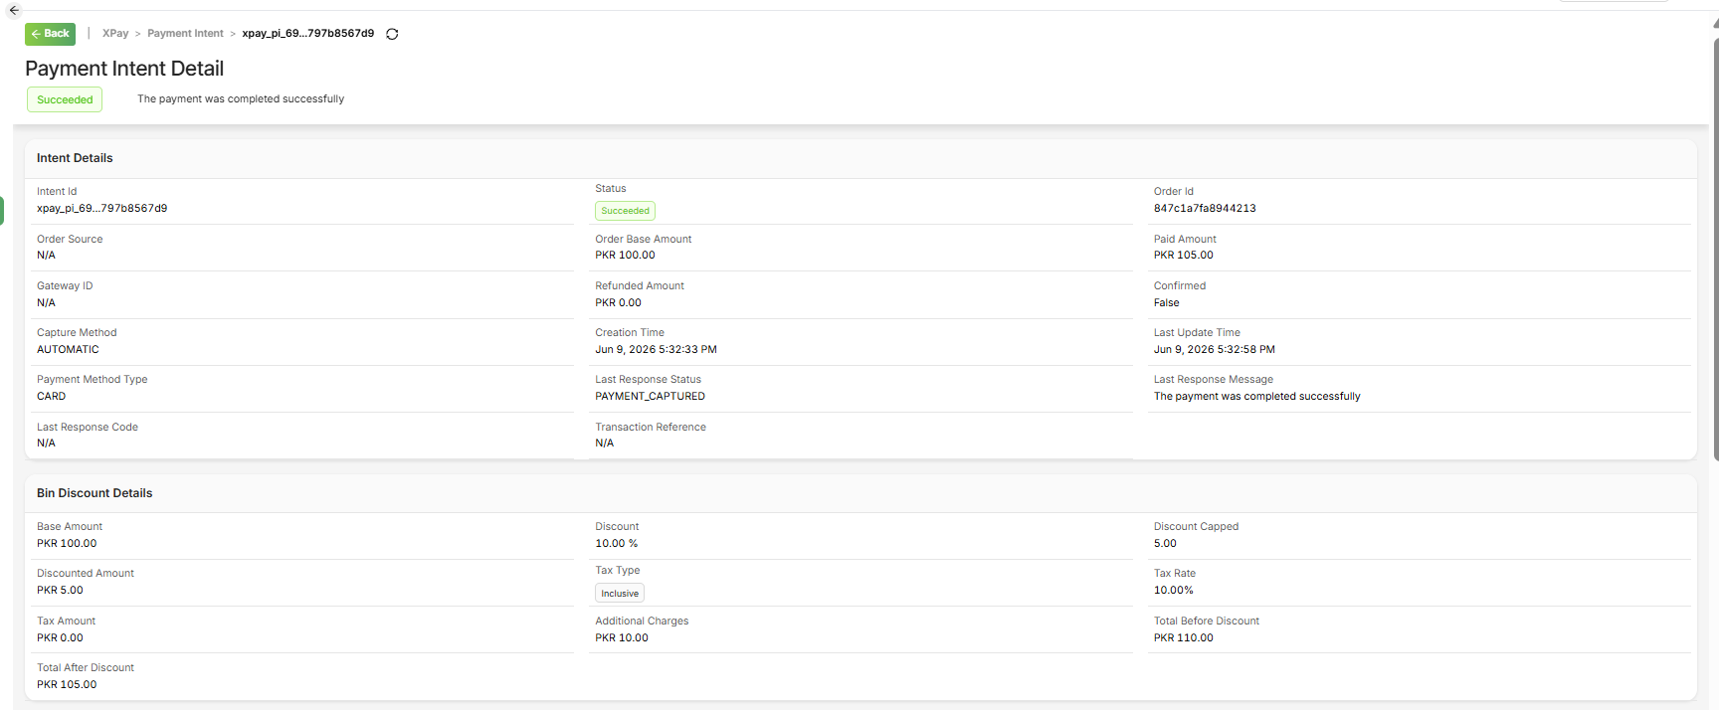Viewport: 1719px width, 710px height.
Task: Click the green tab on left edge
Action: (2, 211)
